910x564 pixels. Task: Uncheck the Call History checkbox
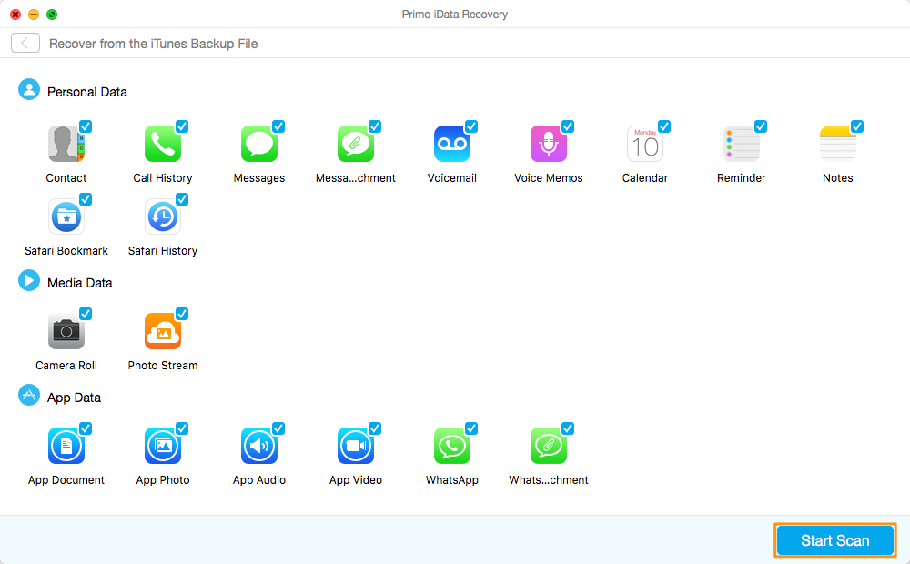point(182,126)
